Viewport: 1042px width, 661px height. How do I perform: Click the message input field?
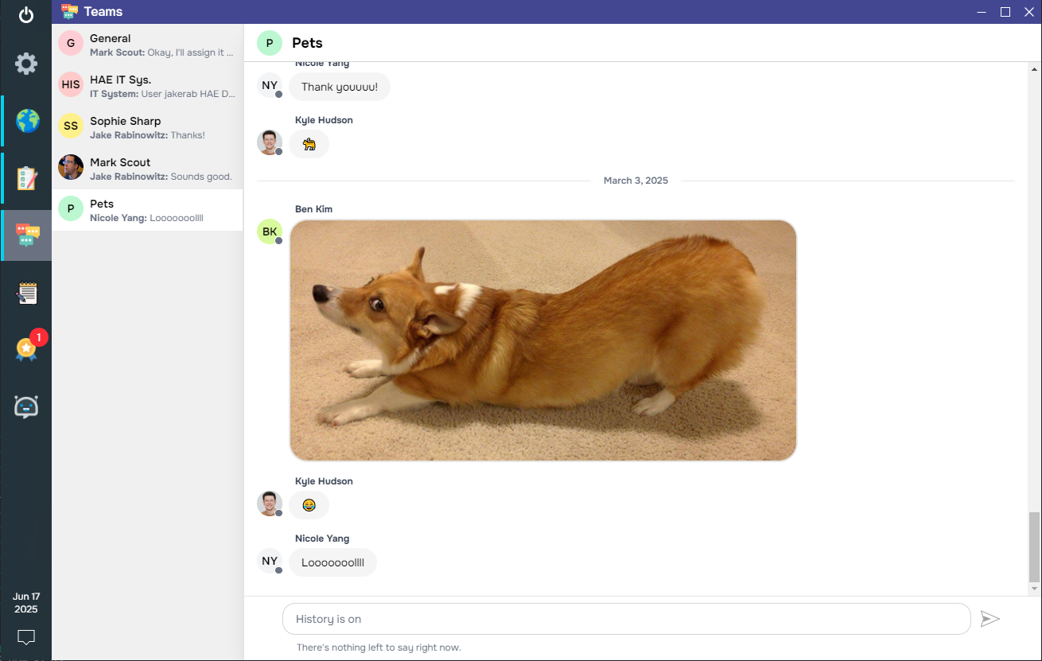tap(627, 619)
